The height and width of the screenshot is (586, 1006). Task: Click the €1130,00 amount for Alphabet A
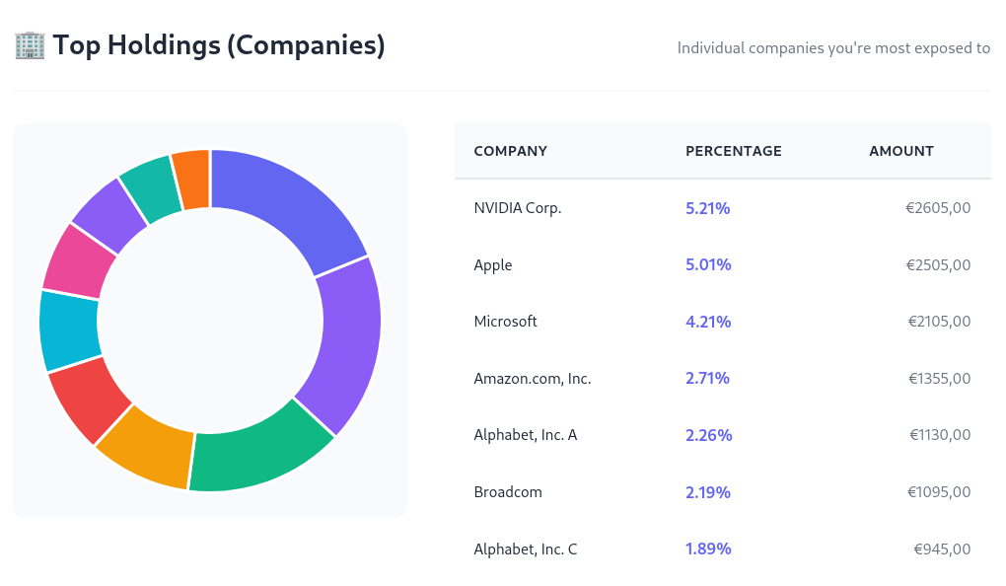pos(939,434)
